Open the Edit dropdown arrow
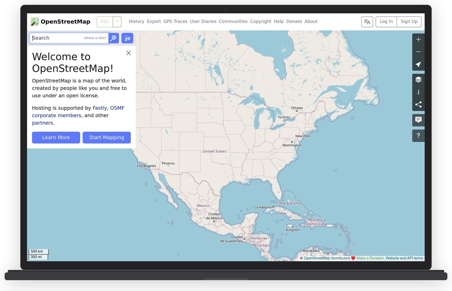The height and width of the screenshot is (291, 452). [117, 21]
